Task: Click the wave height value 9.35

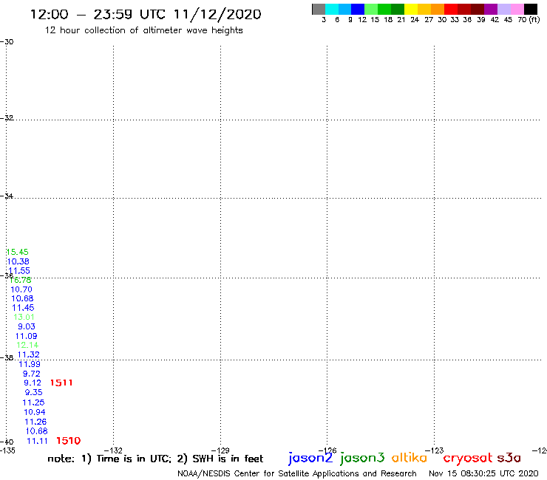Action: pos(33,393)
